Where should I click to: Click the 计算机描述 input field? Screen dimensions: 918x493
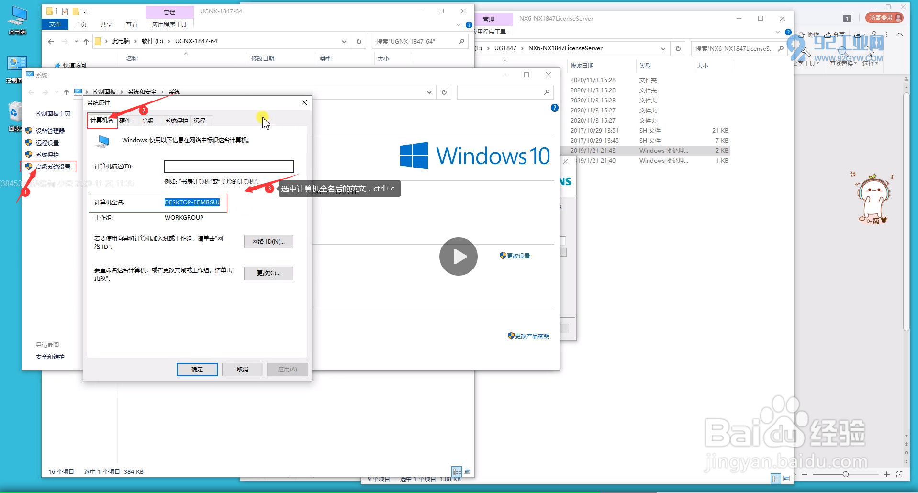[229, 167]
